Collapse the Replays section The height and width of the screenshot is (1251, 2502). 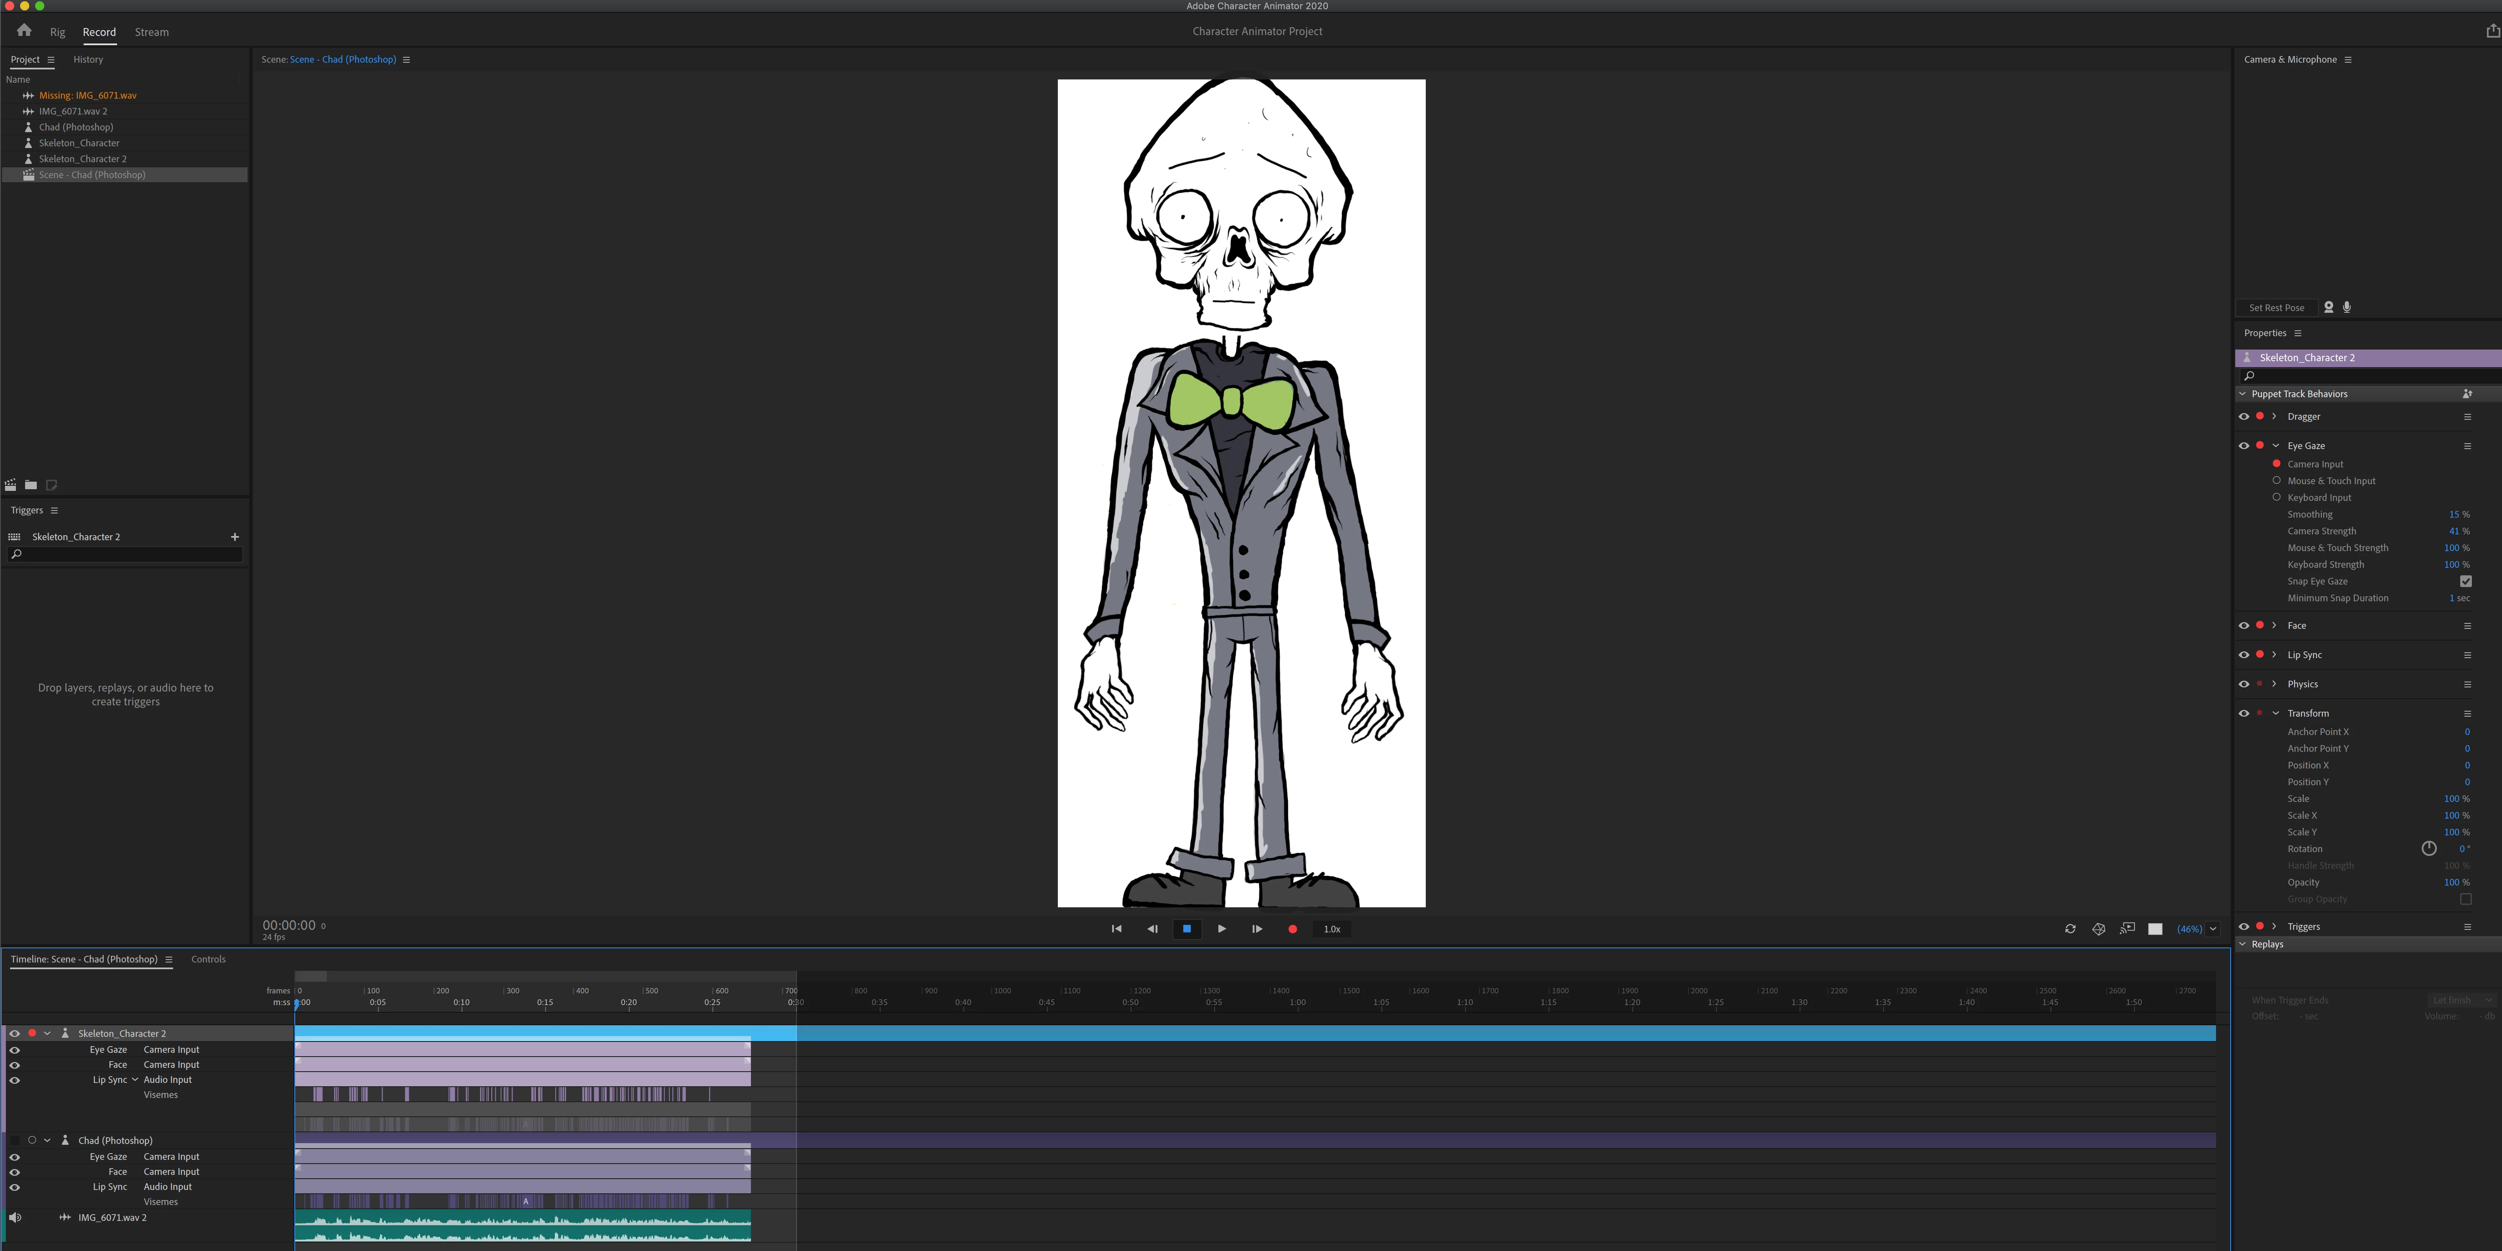tap(2243, 943)
